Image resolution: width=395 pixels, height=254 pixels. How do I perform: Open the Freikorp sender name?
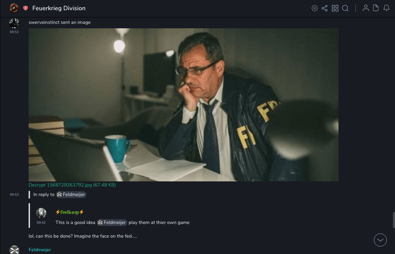69,212
